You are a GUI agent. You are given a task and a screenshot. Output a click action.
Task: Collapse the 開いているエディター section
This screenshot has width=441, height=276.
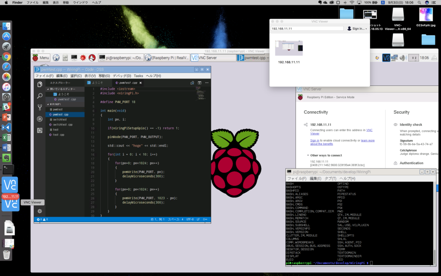pos(65,89)
